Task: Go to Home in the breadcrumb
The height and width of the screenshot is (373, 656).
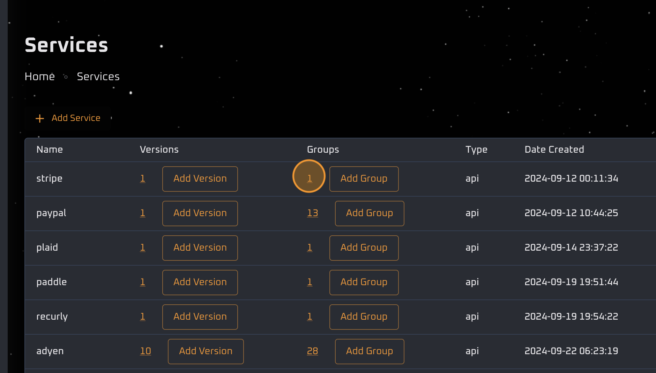Action: click(x=40, y=77)
